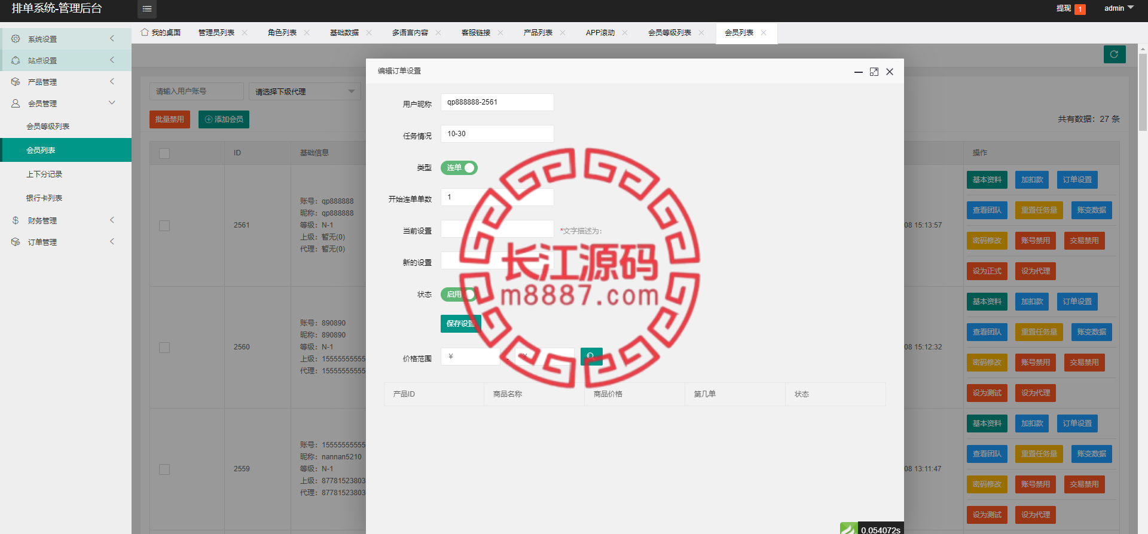The width and height of the screenshot is (1148, 534).
Task: Expand the 订单管理 menu chevron
Action: tap(112, 241)
